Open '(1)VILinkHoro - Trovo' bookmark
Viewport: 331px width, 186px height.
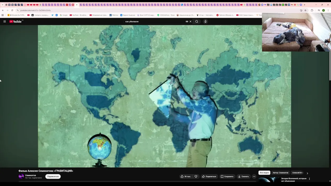(x=166, y=15)
